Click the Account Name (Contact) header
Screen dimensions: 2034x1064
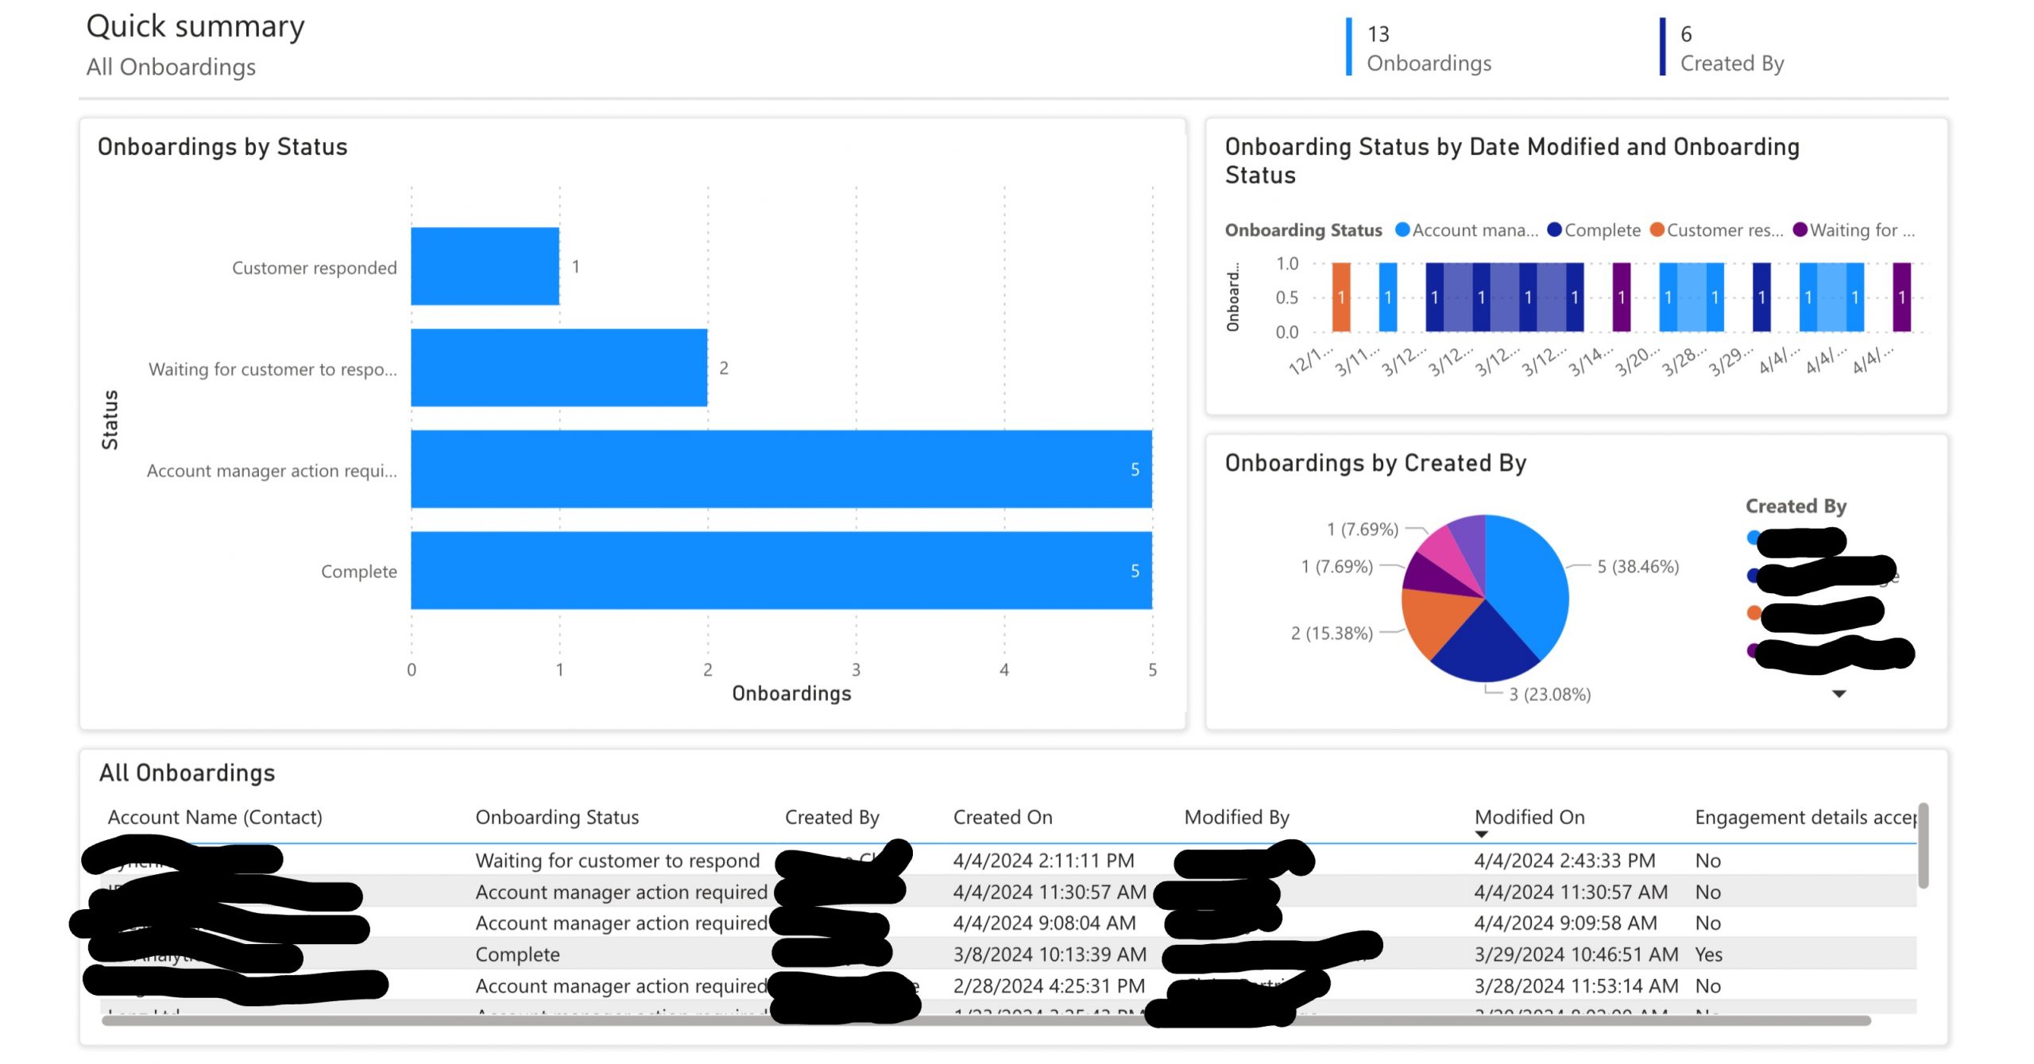[x=215, y=817]
